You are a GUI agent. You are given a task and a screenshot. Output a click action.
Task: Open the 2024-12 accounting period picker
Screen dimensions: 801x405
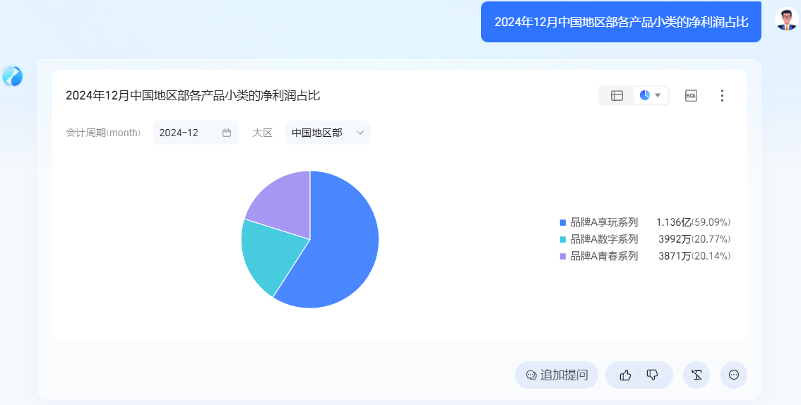point(196,133)
